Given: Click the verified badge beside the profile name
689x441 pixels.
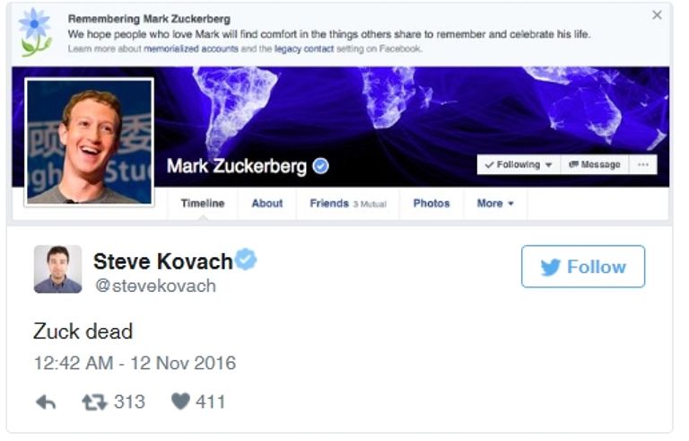Looking at the screenshot, I should [x=320, y=166].
